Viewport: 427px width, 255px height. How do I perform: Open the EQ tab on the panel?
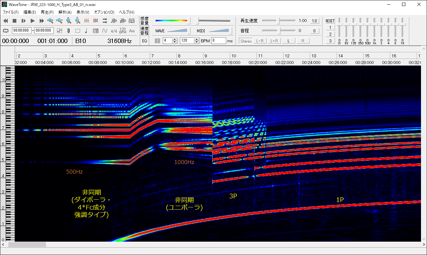(x=144, y=41)
